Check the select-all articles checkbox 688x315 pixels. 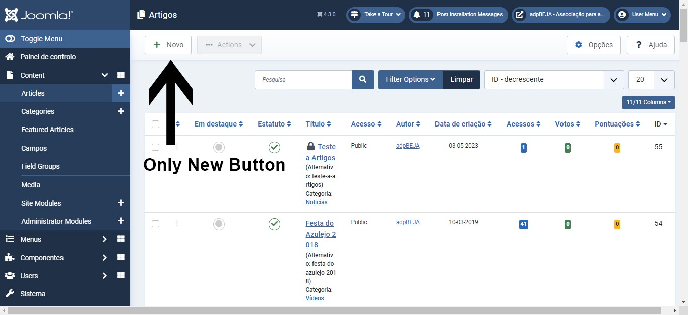155,124
